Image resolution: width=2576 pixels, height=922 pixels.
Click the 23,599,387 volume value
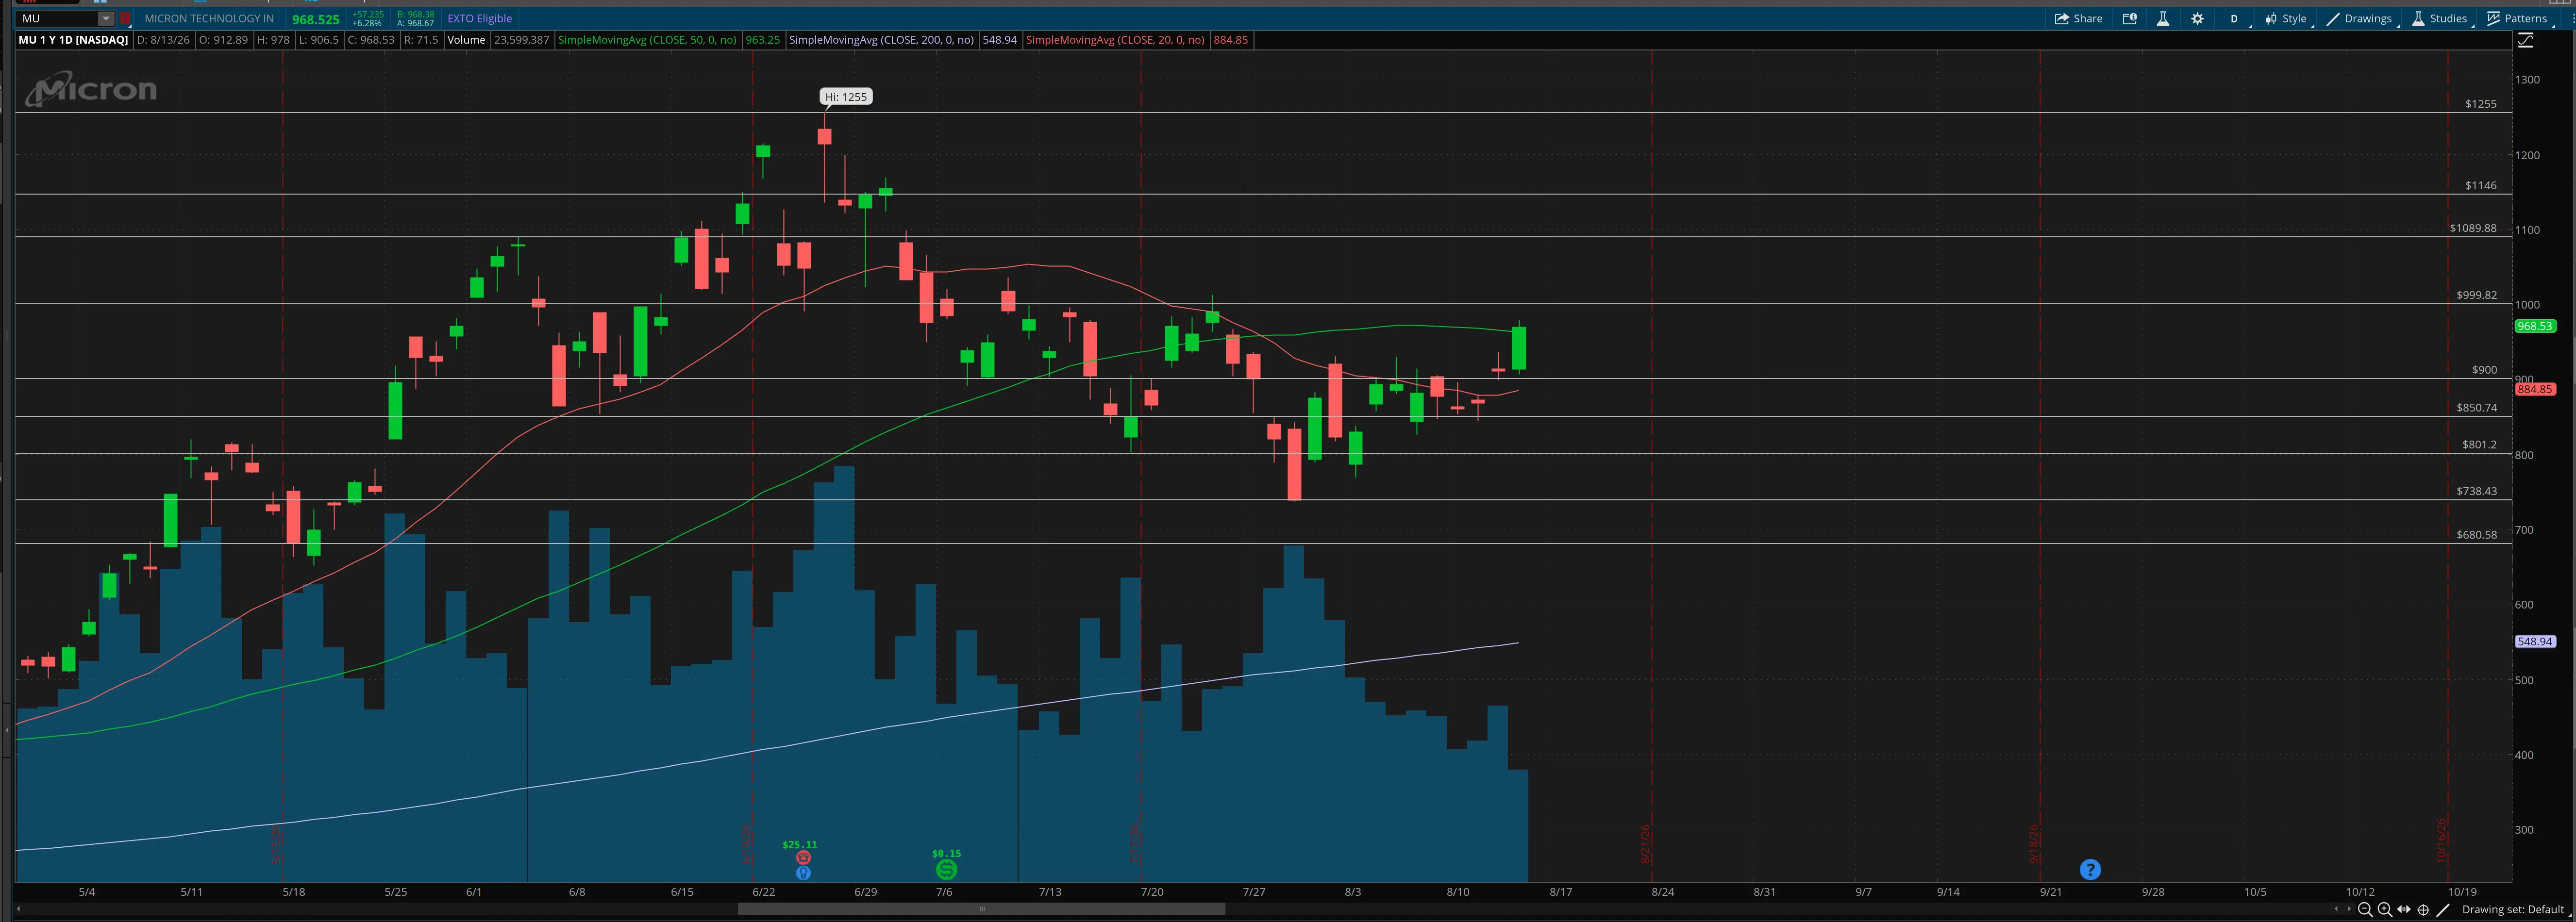coord(521,40)
